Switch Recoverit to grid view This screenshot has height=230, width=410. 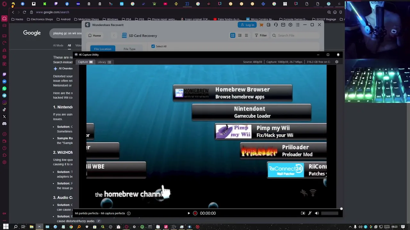(x=233, y=35)
